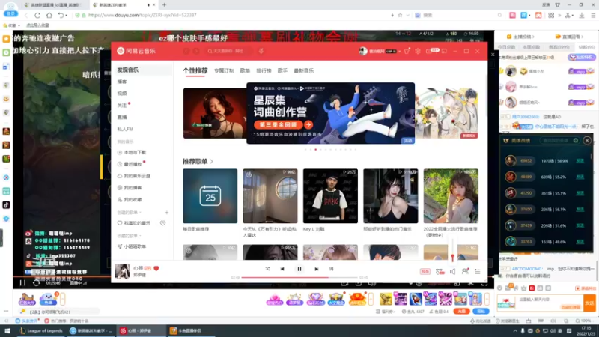Open the Key L 刘聪 playlist thumbnail

pyautogui.click(x=330, y=196)
